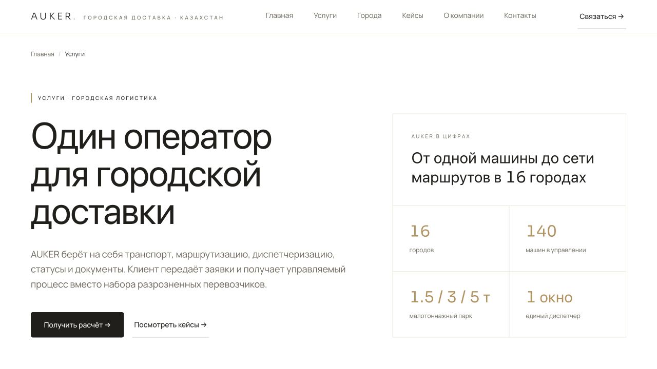Click the 140 машин в управлении cell
This screenshot has width=657, height=369.
(x=567, y=238)
